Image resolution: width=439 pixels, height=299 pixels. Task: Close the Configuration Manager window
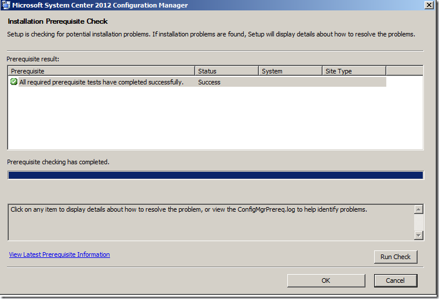429,5
